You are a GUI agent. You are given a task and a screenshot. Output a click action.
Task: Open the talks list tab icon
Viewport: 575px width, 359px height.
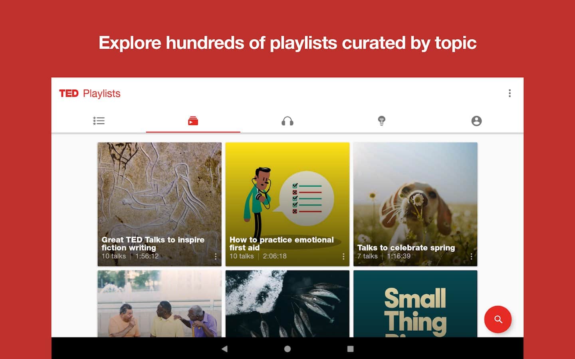pyautogui.click(x=99, y=121)
